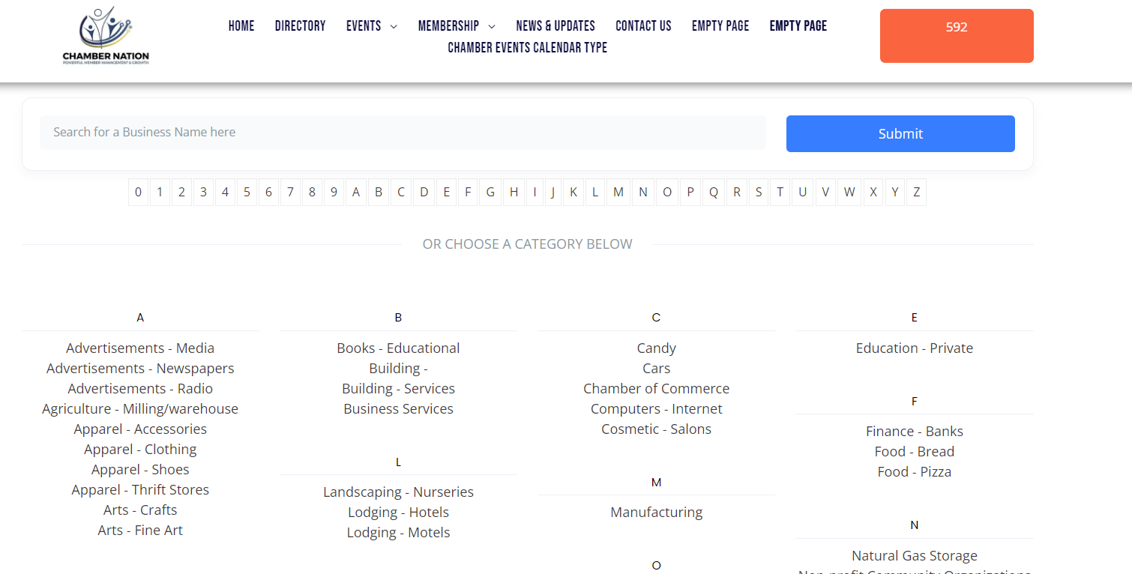The image size is (1132, 574).
Task: Filter the directory by letter M
Action: [x=618, y=192]
